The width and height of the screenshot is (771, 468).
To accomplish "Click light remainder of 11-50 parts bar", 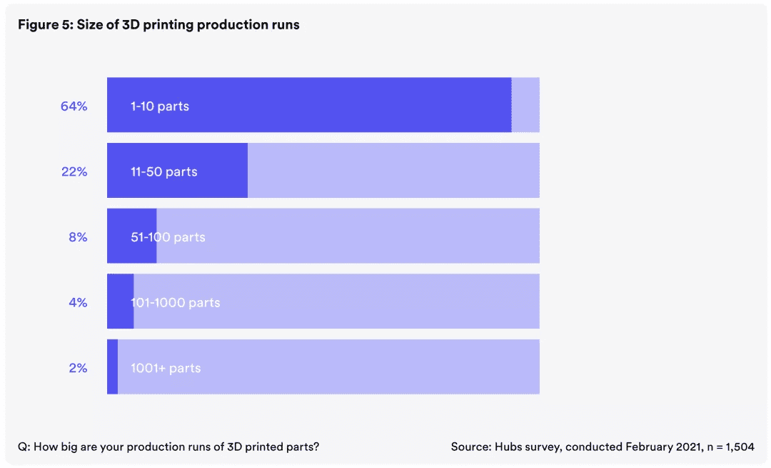I will coord(393,170).
